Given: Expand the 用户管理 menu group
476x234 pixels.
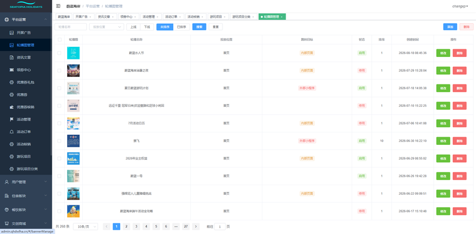Looking at the screenshot, I should point(26,182).
